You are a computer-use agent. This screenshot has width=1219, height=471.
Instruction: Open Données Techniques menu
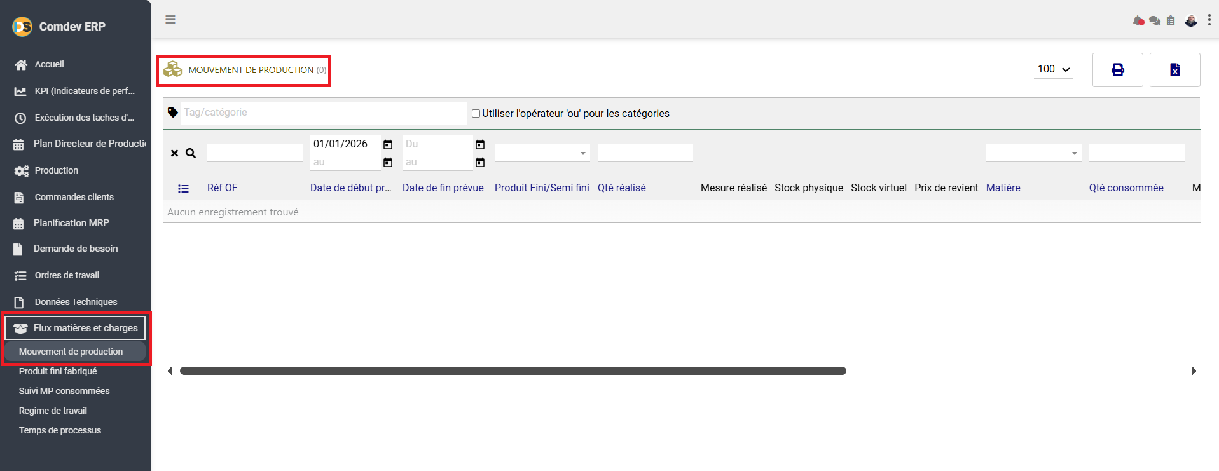(x=75, y=303)
